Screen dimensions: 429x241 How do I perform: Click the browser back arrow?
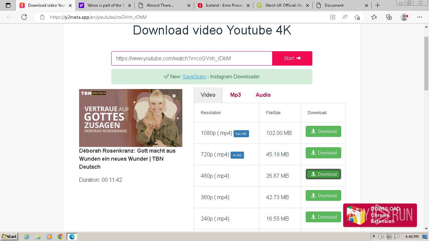pos(9,17)
